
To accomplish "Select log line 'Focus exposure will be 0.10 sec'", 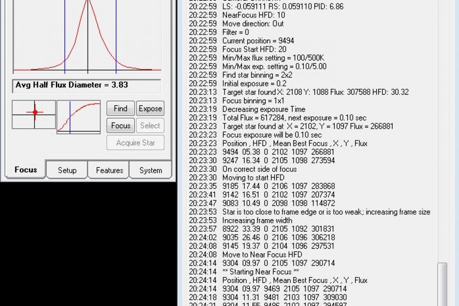I will click(255, 135).
